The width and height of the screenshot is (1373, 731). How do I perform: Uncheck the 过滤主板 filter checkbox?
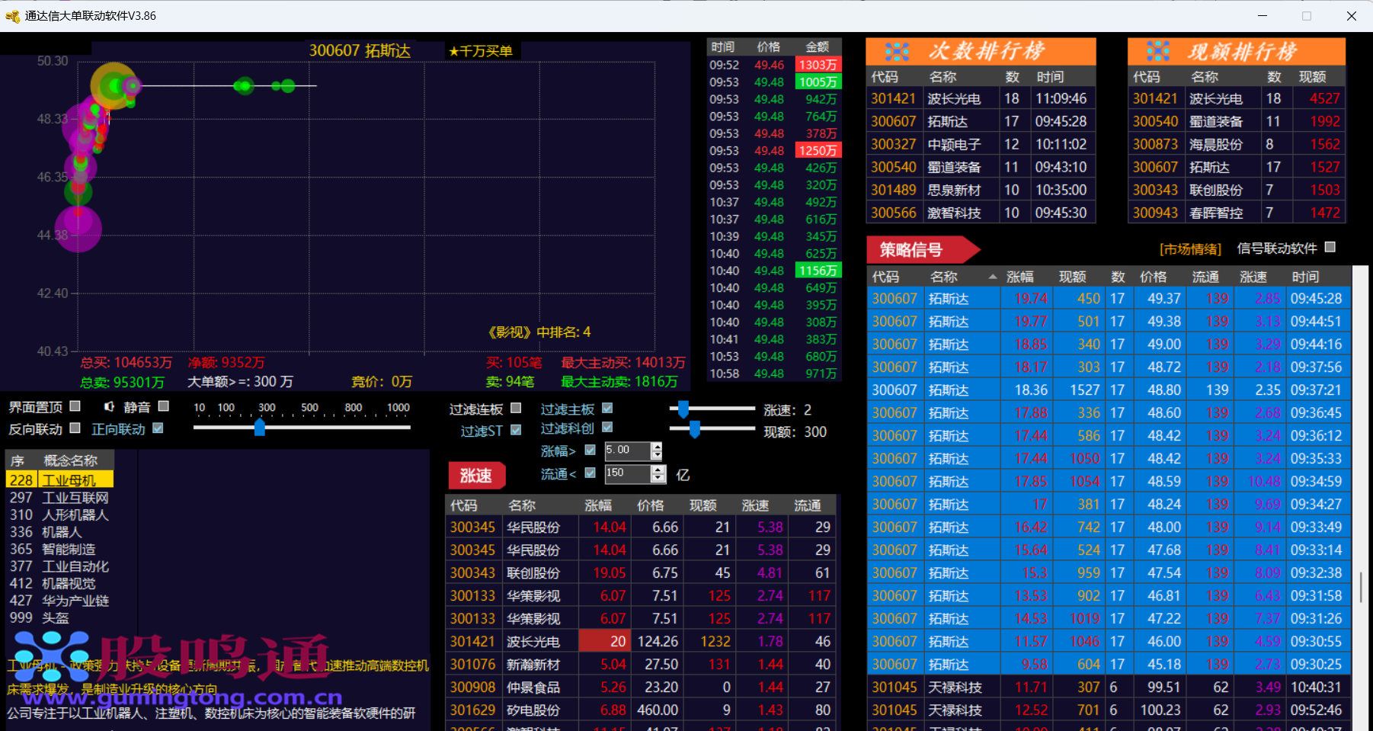tap(607, 408)
